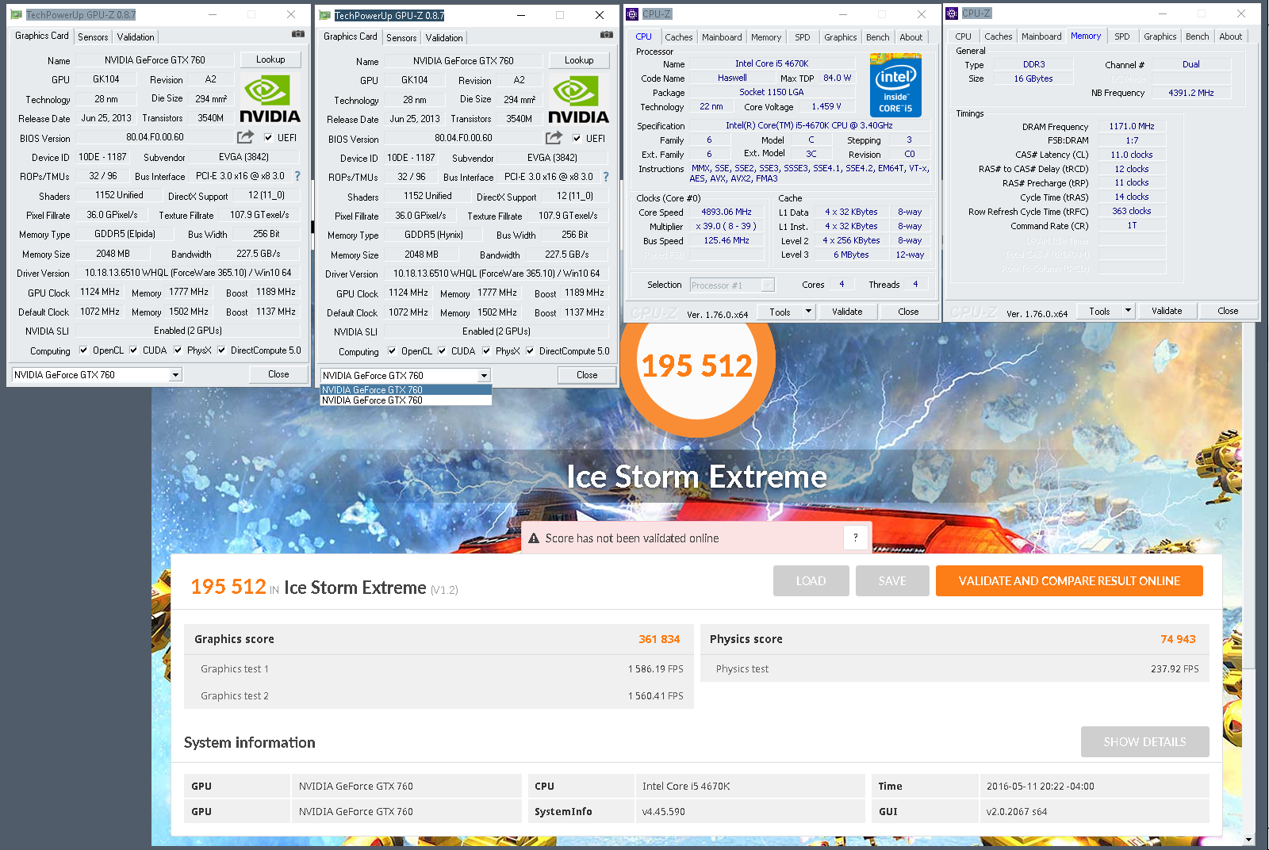The width and height of the screenshot is (1269, 850).
Task: Click Lookup button in second GPU-Z
Action: tap(579, 60)
